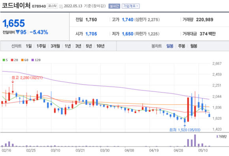
Task: Switch to 월봉 monthly candle chart
Action: point(193,46)
